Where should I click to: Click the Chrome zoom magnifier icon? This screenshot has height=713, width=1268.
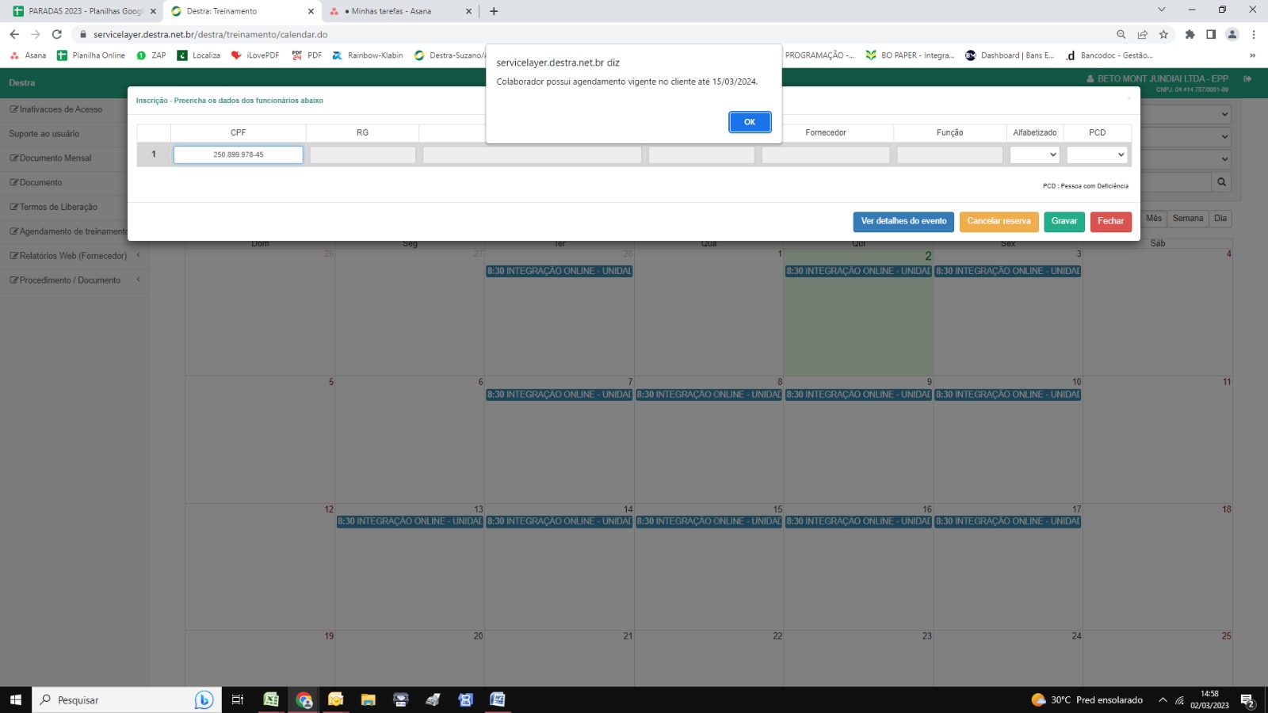(x=1121, y=34)
